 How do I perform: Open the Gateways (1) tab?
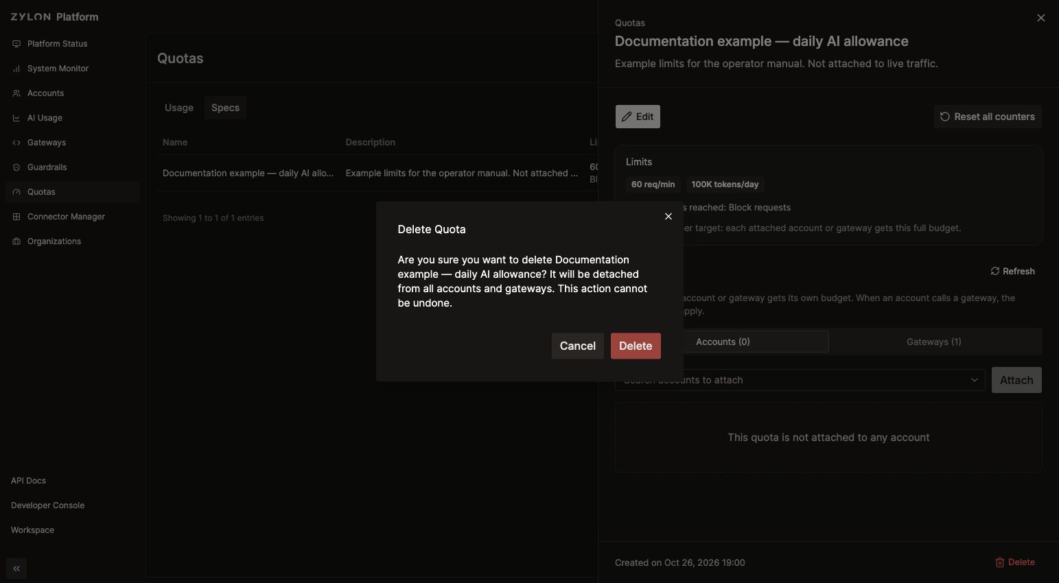[934, 342]
